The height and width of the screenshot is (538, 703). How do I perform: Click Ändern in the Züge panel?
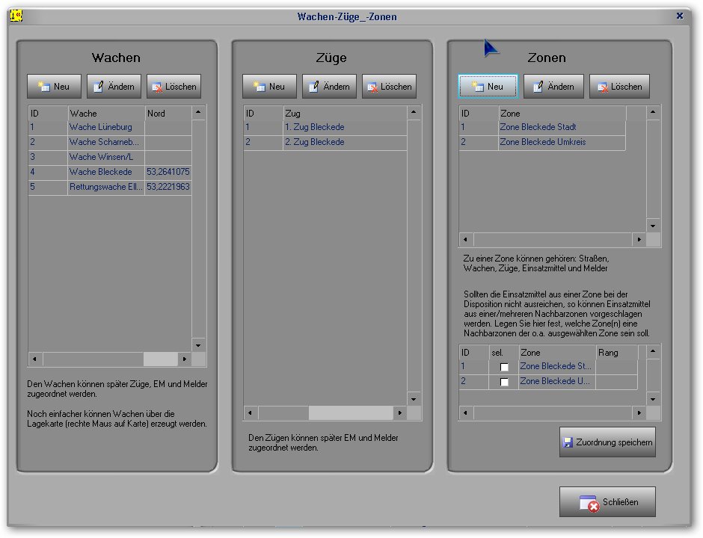tap(329, 87)
